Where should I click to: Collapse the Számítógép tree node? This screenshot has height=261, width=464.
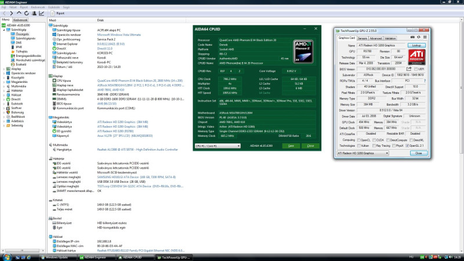(4, 30)
